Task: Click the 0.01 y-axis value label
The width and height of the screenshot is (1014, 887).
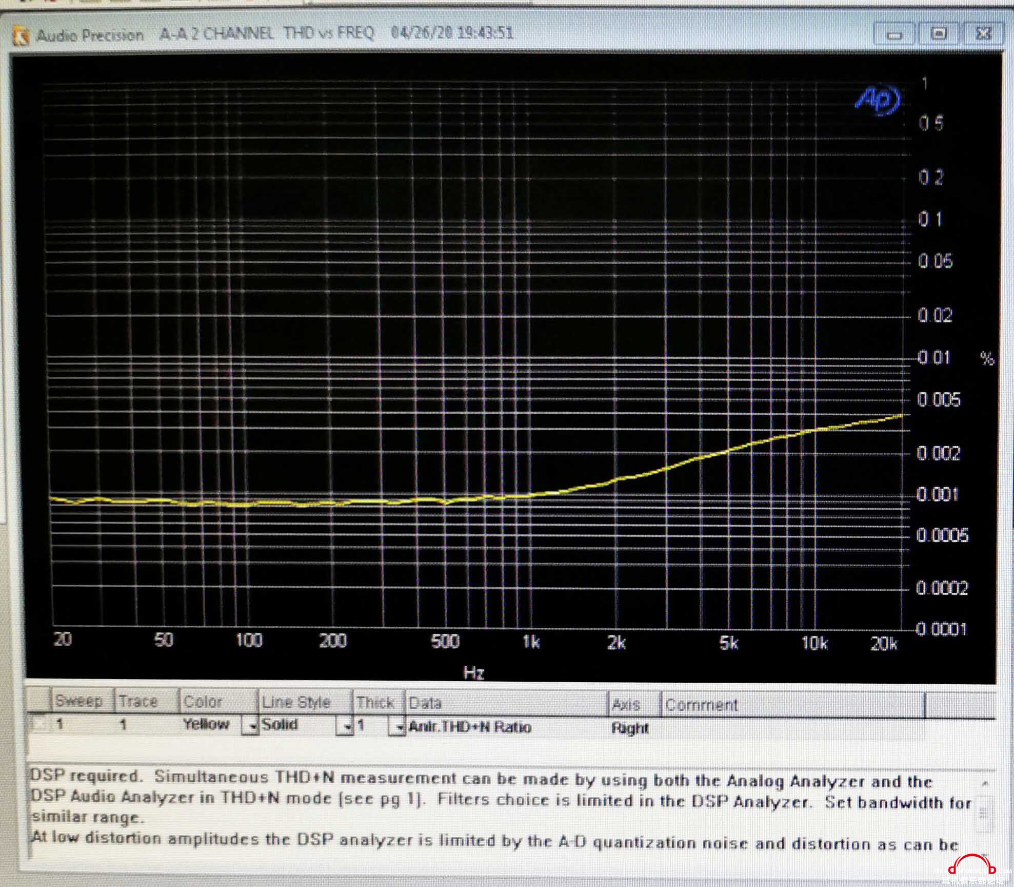Action: pos(933,357)
